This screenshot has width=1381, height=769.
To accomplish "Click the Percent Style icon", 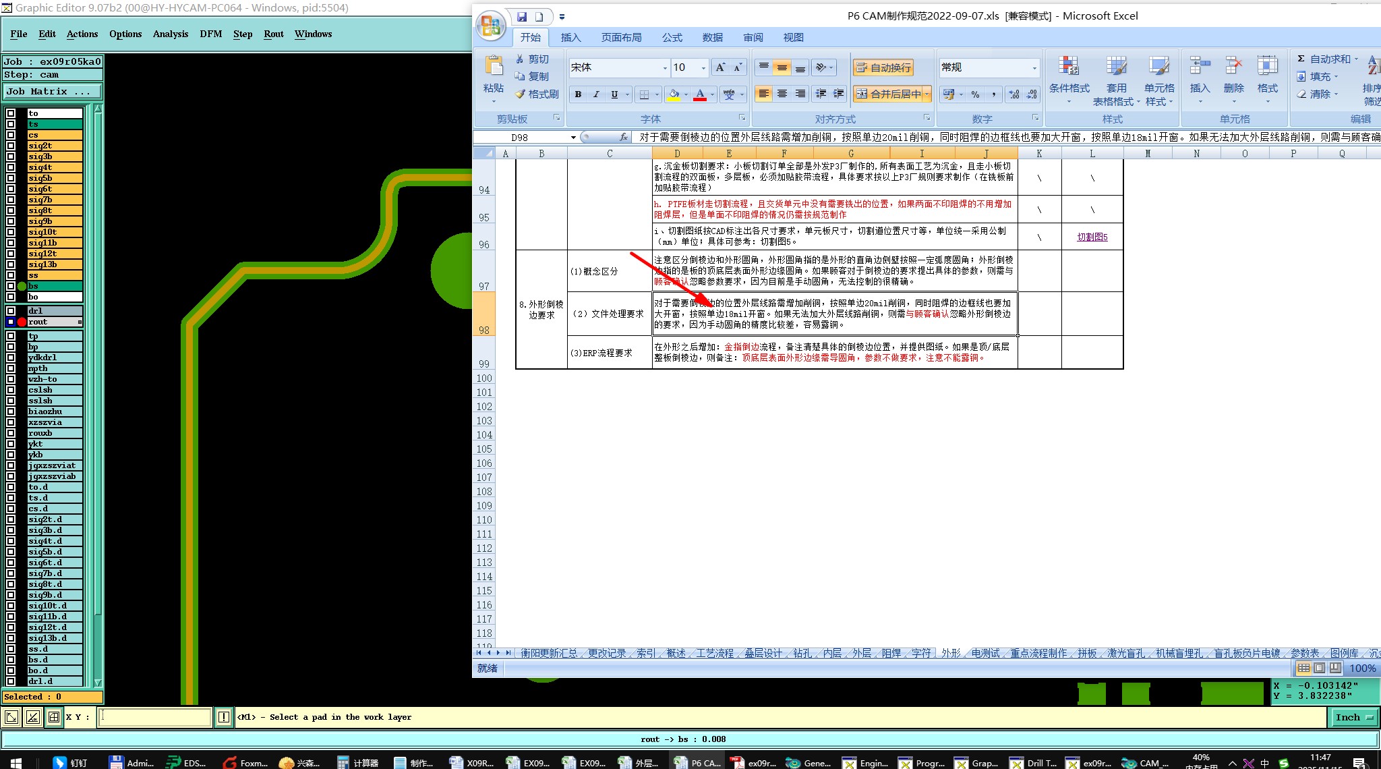I will click(x=975, y=94).
